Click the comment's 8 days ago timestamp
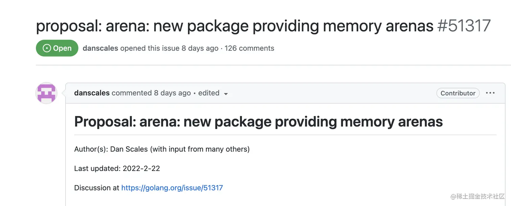 (x=172, y=93)
